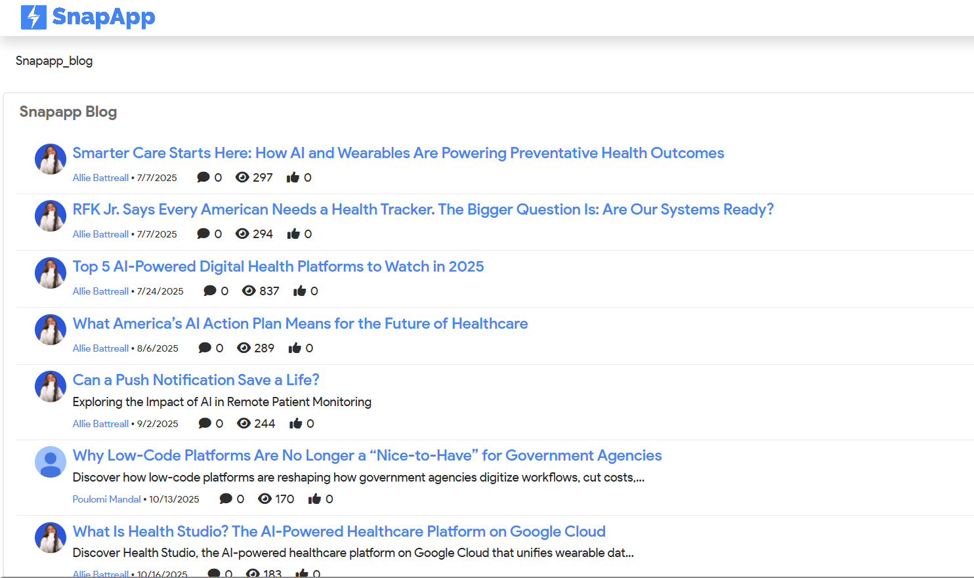The height and width of the screenshot is (578, 974).
Task: Open Allie Battreall author link dated 7/7/2025 on Smarter Care
Action: (x=100, y=178)
